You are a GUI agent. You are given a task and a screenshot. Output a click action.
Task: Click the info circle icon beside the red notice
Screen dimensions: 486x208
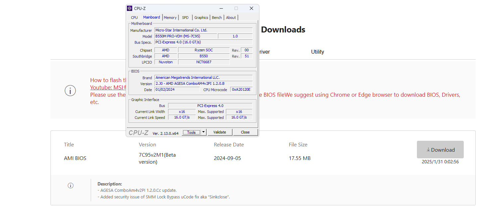tap(70, 90)
